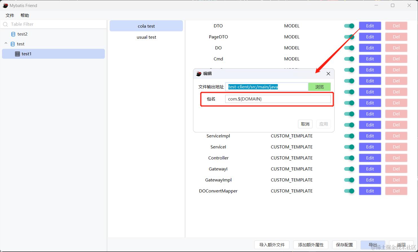This screenshot has height=252, width=418.
Task: Click the database icon beside test2
Action: tap(13, 34)
